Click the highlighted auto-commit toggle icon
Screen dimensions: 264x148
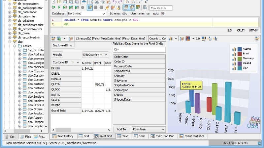90,7
